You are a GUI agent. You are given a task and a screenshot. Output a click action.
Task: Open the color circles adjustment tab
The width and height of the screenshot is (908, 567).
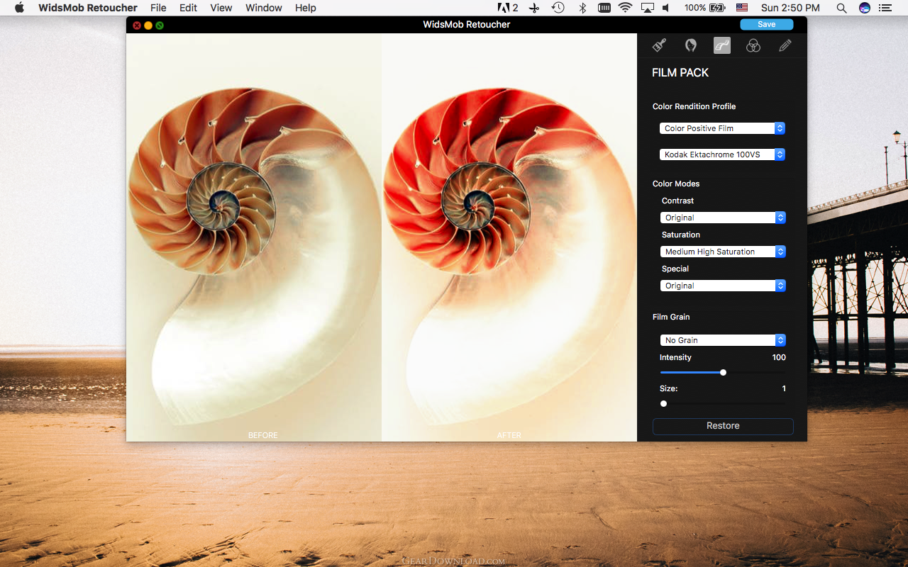(x=753, y=45)
